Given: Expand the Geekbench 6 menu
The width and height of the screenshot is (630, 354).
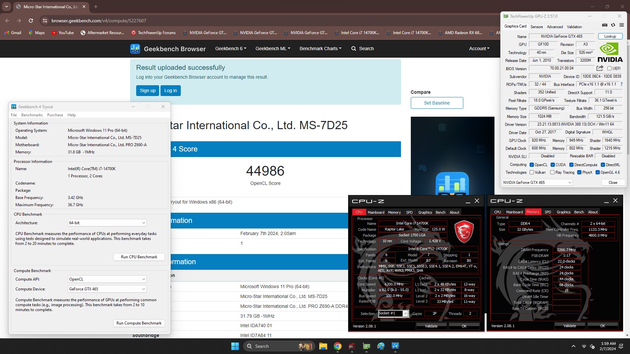Looking at the screenshot, I should (231, 49).
